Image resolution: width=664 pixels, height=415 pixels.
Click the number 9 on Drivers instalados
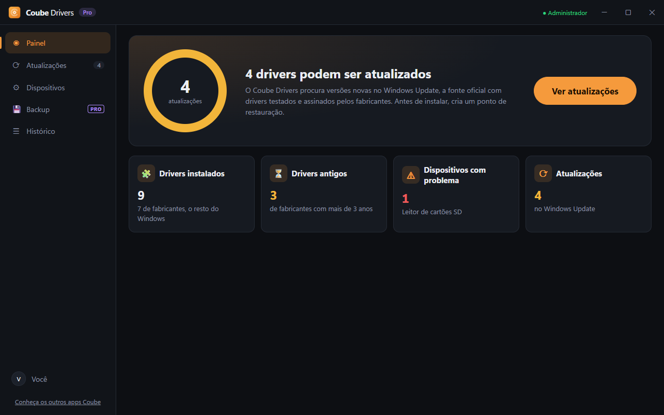coord(141,196)
